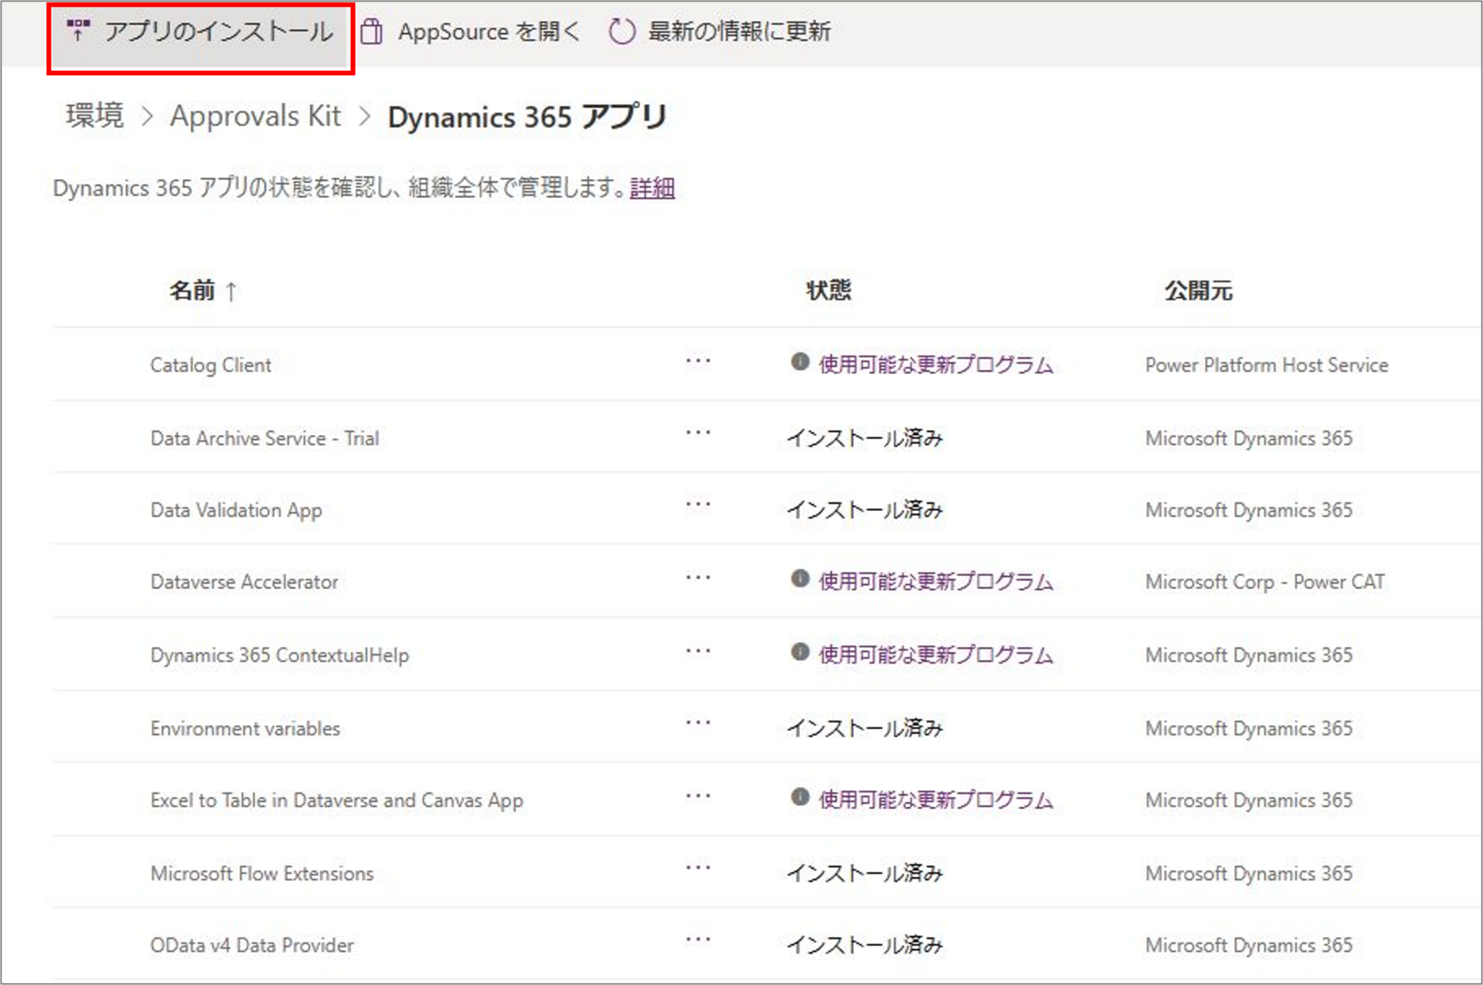Open more actions for Data Validation App
Viewport: 1483px width, 985px height.
(698, 505)
